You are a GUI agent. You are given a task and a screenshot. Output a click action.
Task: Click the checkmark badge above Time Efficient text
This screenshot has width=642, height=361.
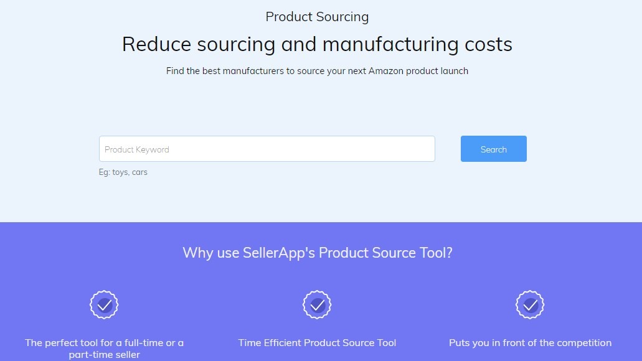click(317, 305)
